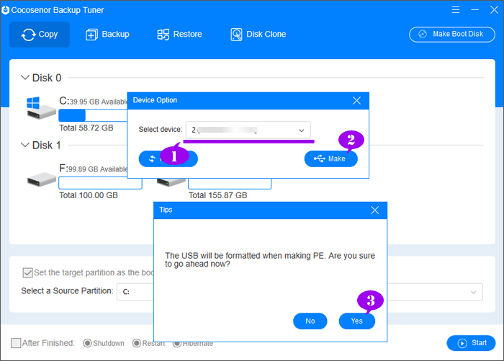The image size is (504, 361).
Task: Select the C: Windows drive icon
Action: (41, 108)
